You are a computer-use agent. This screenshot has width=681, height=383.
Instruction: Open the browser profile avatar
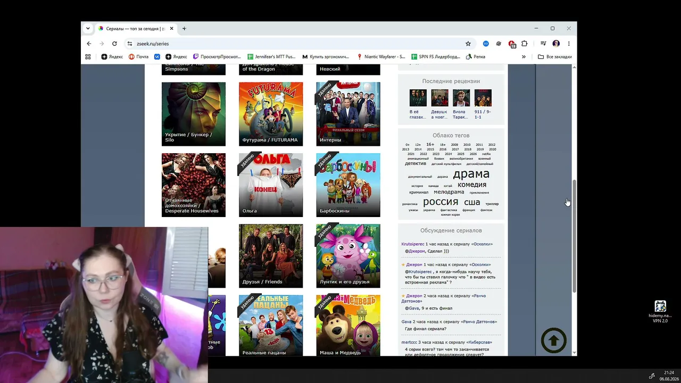[x=556, y=44]
